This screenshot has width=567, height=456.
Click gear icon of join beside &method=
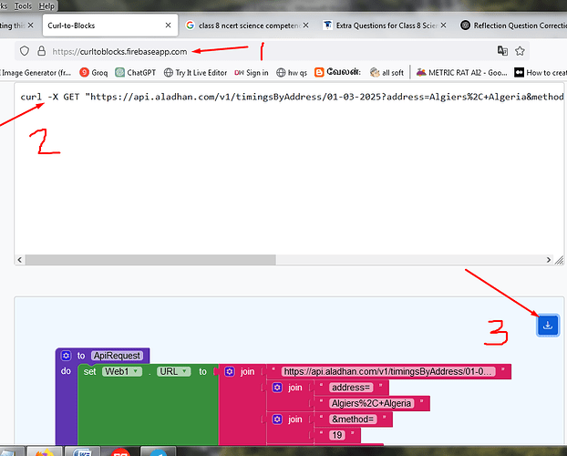click(x=277, y=420)
